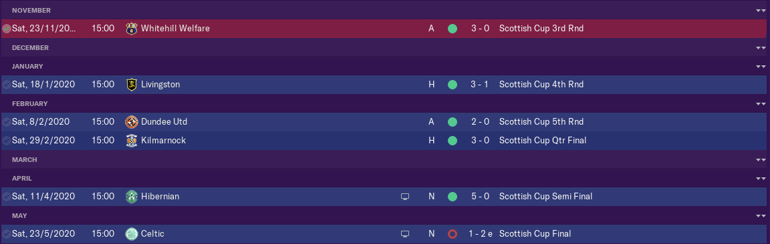Toggle the checkmark on Celtic final row
The height and width of the screenshot is (244, 770).
(7, 234)
